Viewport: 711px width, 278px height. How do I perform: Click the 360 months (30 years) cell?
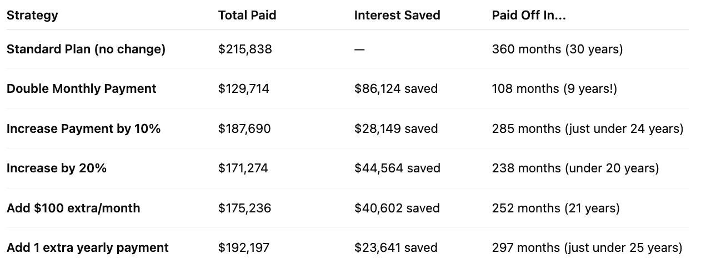pyautogui.click(x=557, y=49)
